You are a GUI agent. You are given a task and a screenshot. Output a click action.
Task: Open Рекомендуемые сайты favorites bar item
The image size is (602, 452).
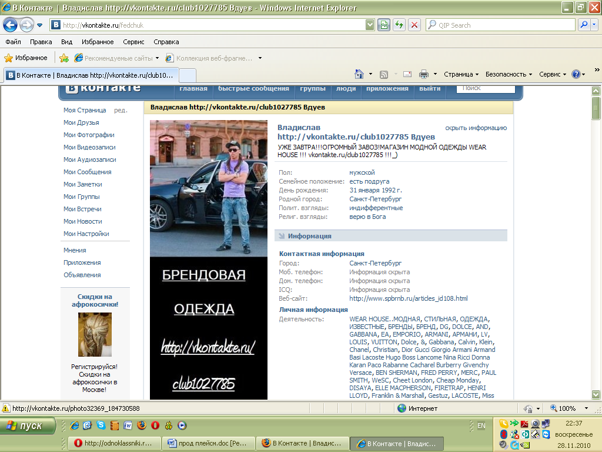(116, 58)
